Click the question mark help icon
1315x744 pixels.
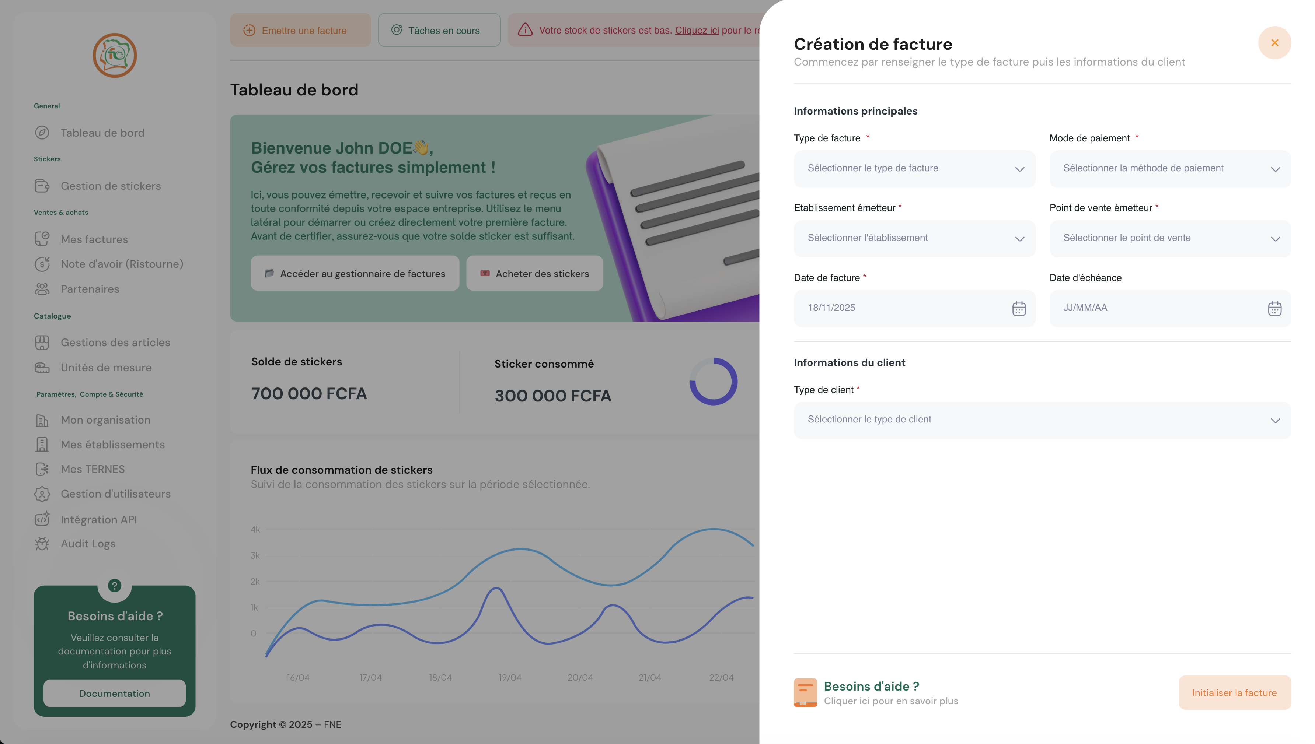pos(115,586)
